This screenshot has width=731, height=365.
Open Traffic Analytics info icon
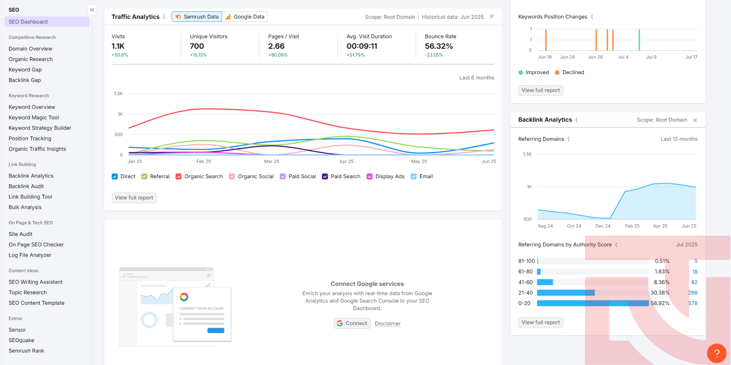[x=164, y=17]
